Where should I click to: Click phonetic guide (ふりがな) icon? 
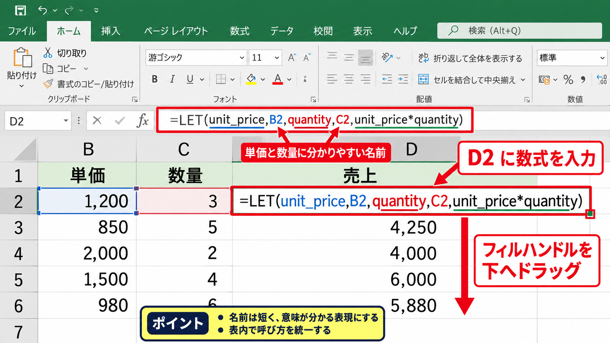[305, 79]
